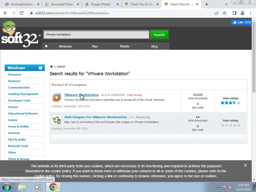Open the VMware Workstation result link
The image size is (256, 192).
pos(81,95)
